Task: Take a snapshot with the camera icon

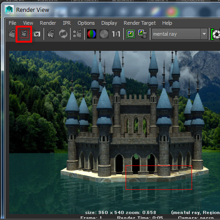Action: [37, 34]
